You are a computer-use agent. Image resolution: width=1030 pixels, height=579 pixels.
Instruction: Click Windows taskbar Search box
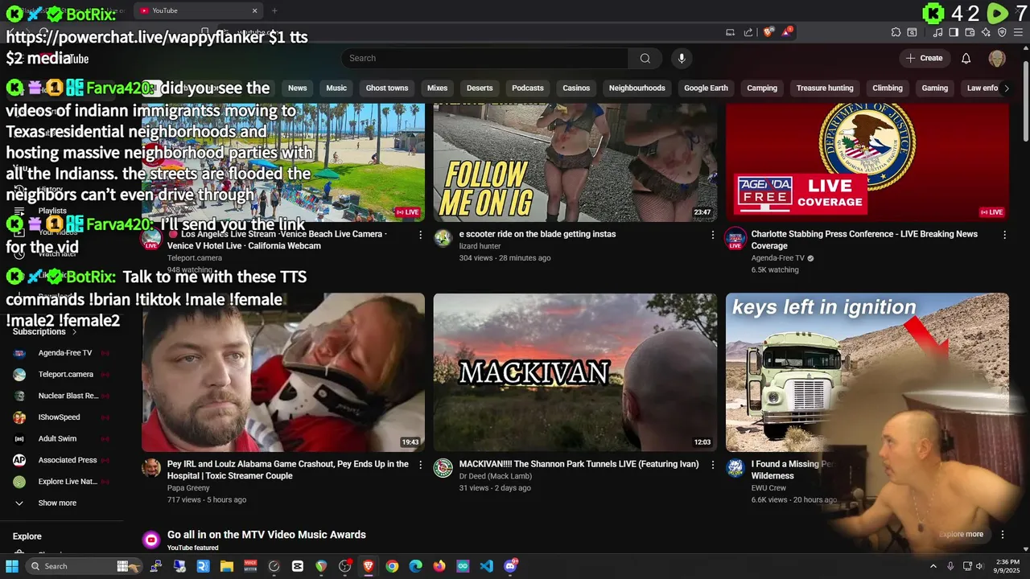click(82, 566)
